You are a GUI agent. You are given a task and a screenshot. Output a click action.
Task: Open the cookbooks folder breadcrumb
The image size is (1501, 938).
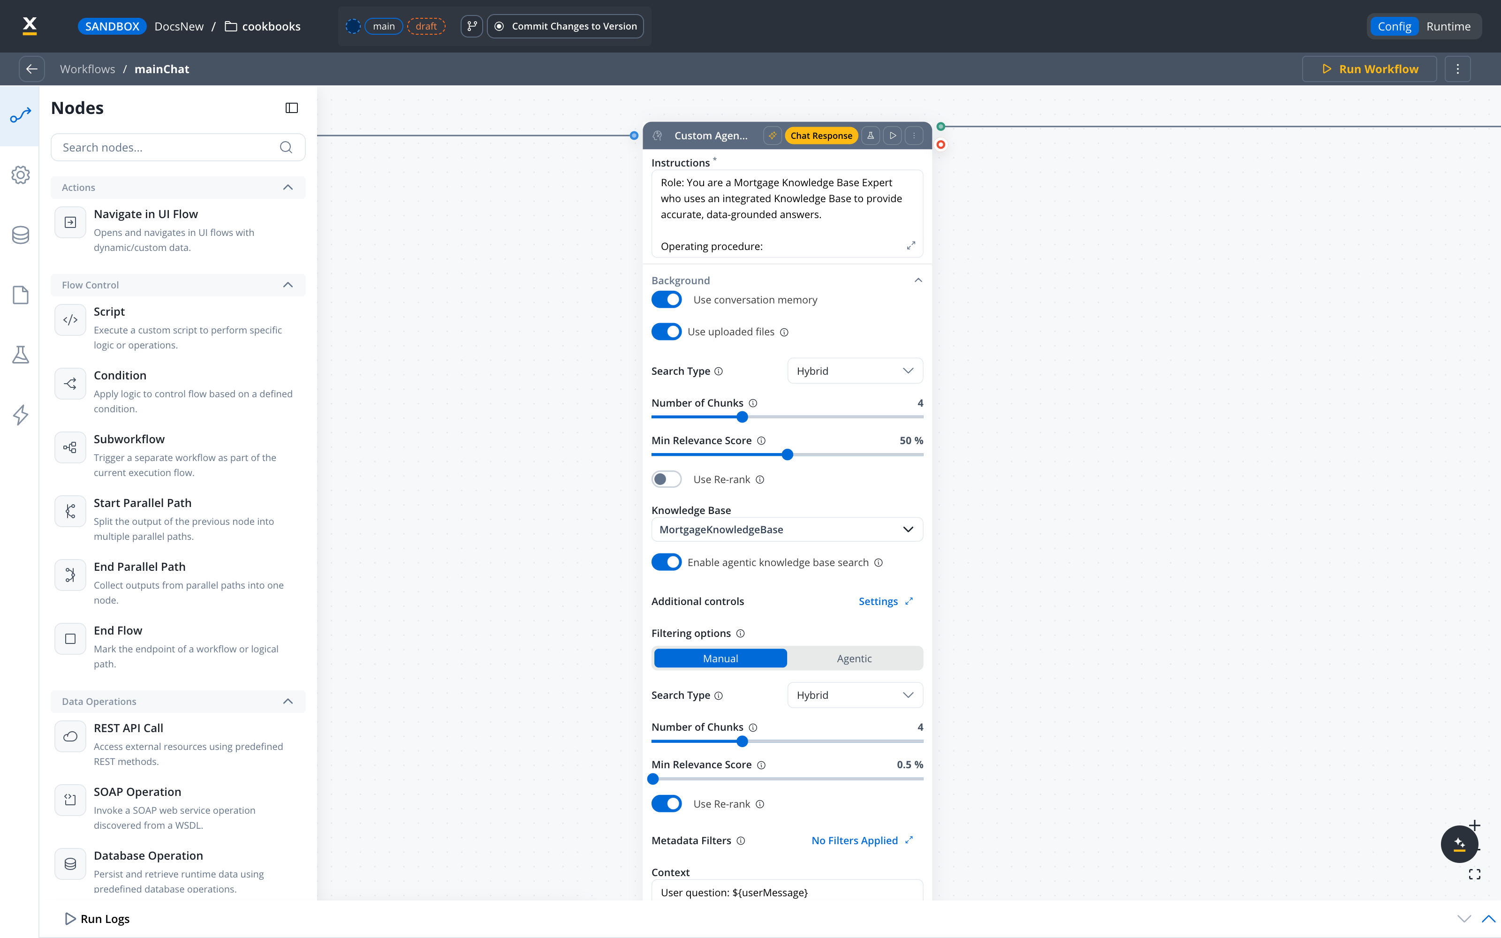(262, 26)
